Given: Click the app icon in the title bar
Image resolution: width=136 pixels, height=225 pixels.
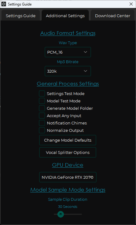Looking at the screenshot, I should pos(4,4).
